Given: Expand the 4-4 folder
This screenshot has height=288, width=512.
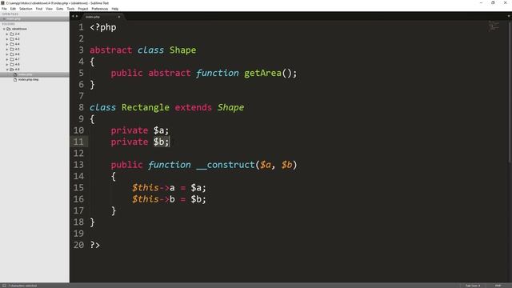Looking at the screenshot, I should 7,44.
